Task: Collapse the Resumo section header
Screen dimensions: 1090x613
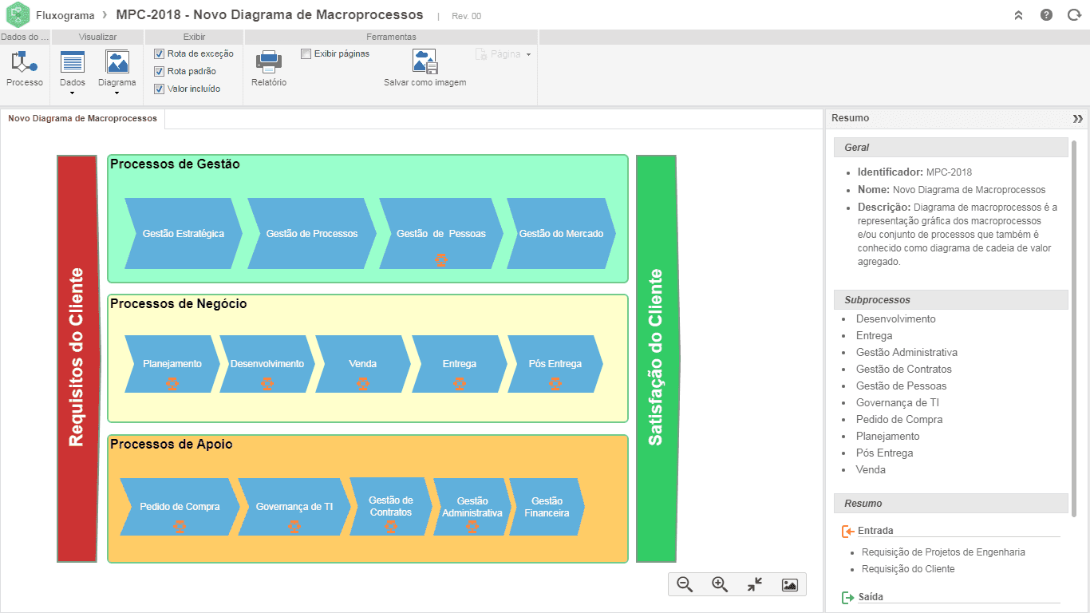Action: click(950, 503)
